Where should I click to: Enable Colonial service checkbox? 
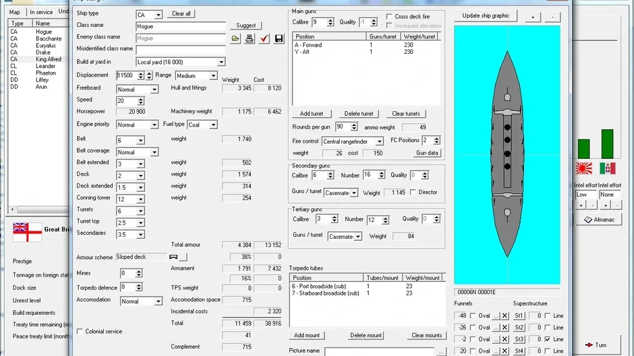coord(80,331)
